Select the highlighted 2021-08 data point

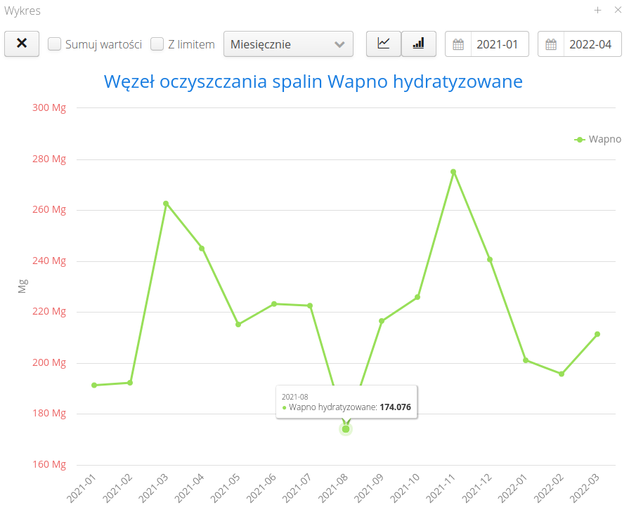pyautogui.click(x=346, y=429)
